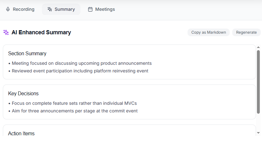The height and width of the screenshot is (154, 262).
Task: Click the bullet about three announcements per stage
Action: coord(75,111)
